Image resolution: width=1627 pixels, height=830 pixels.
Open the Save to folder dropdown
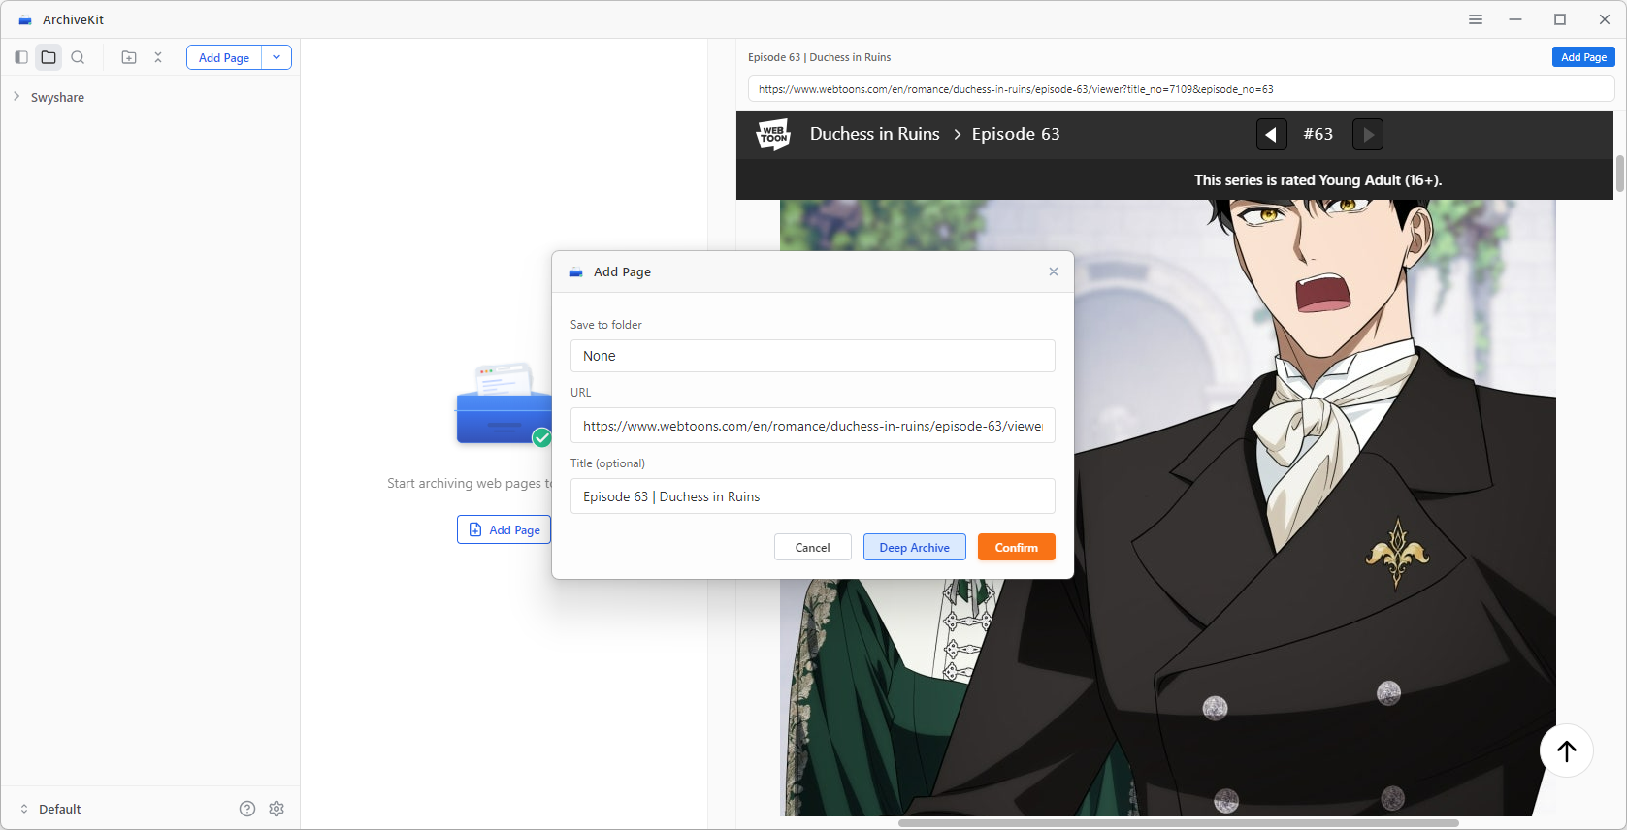click(x=813, y=356)
